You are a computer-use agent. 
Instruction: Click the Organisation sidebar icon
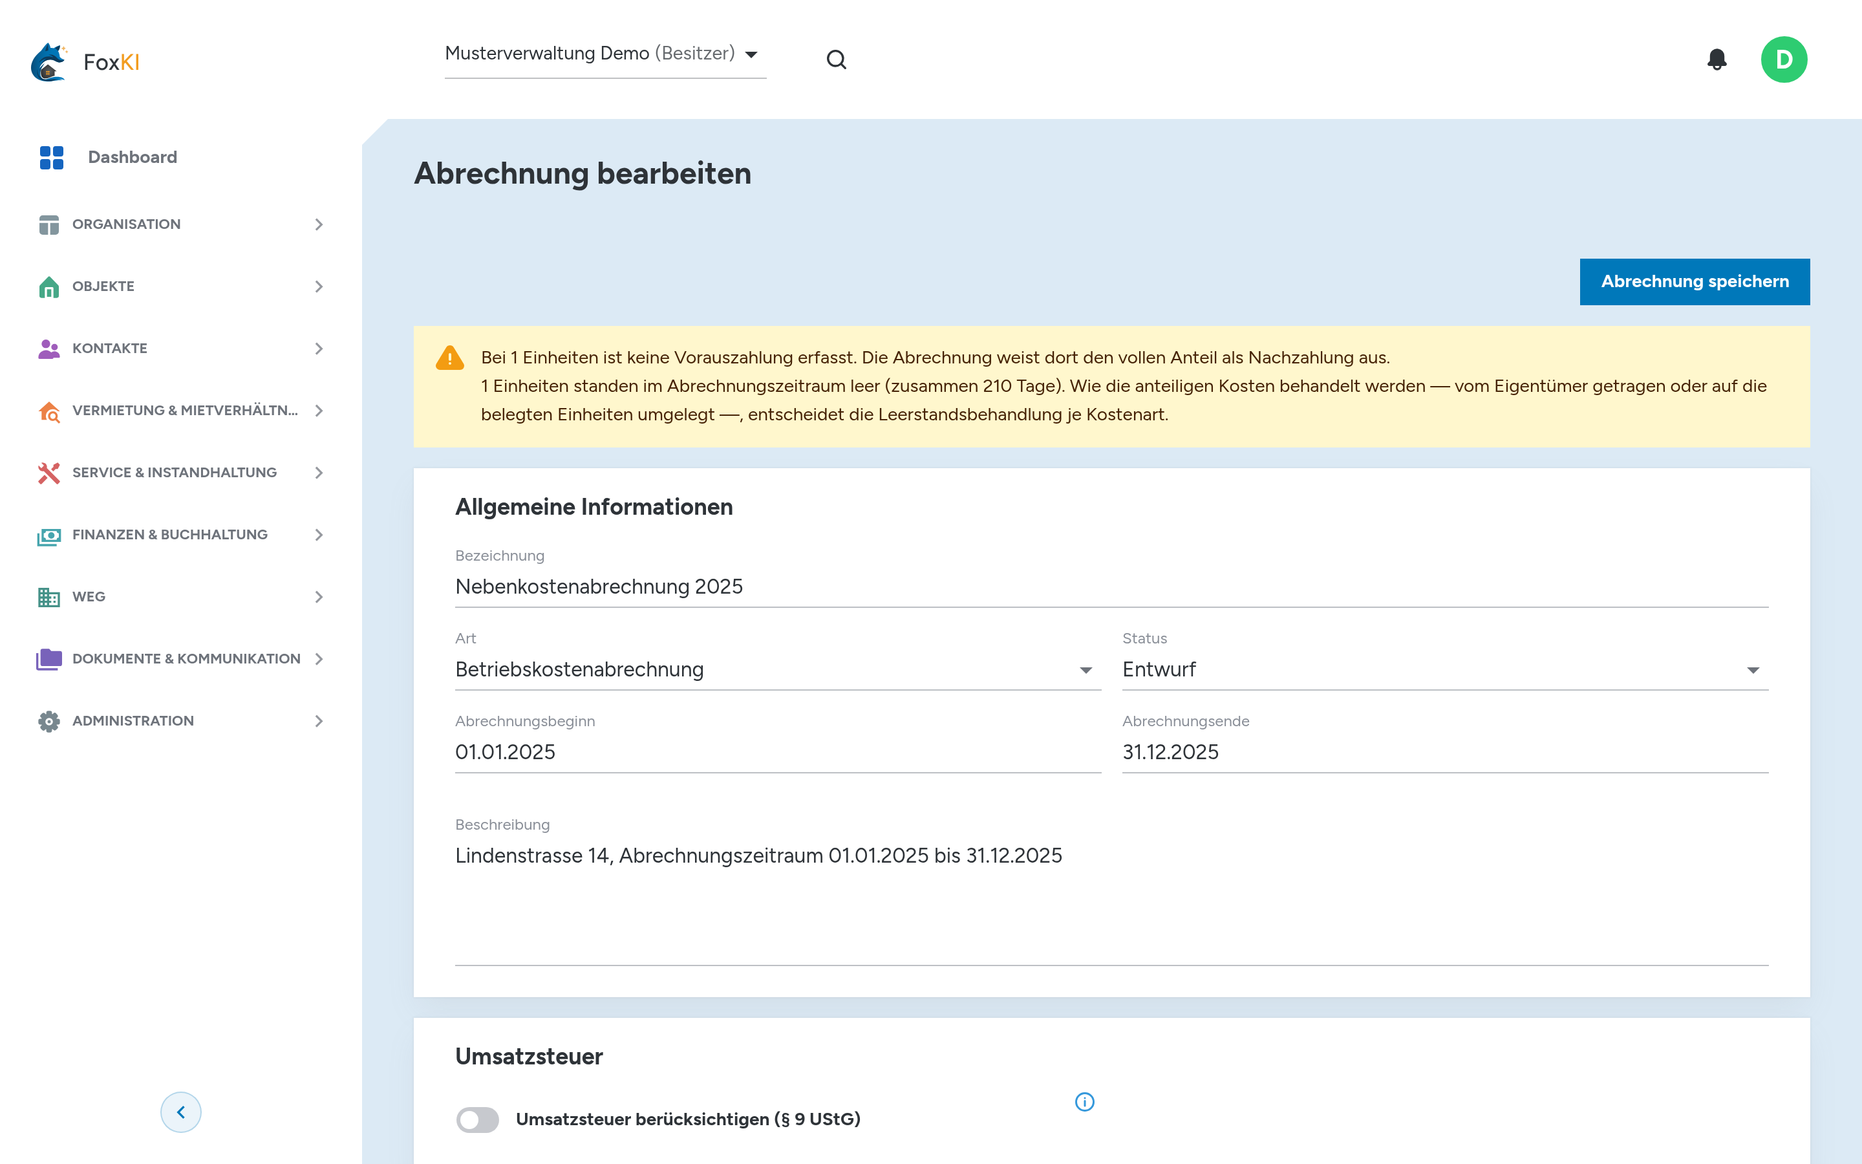click(48, 224)
